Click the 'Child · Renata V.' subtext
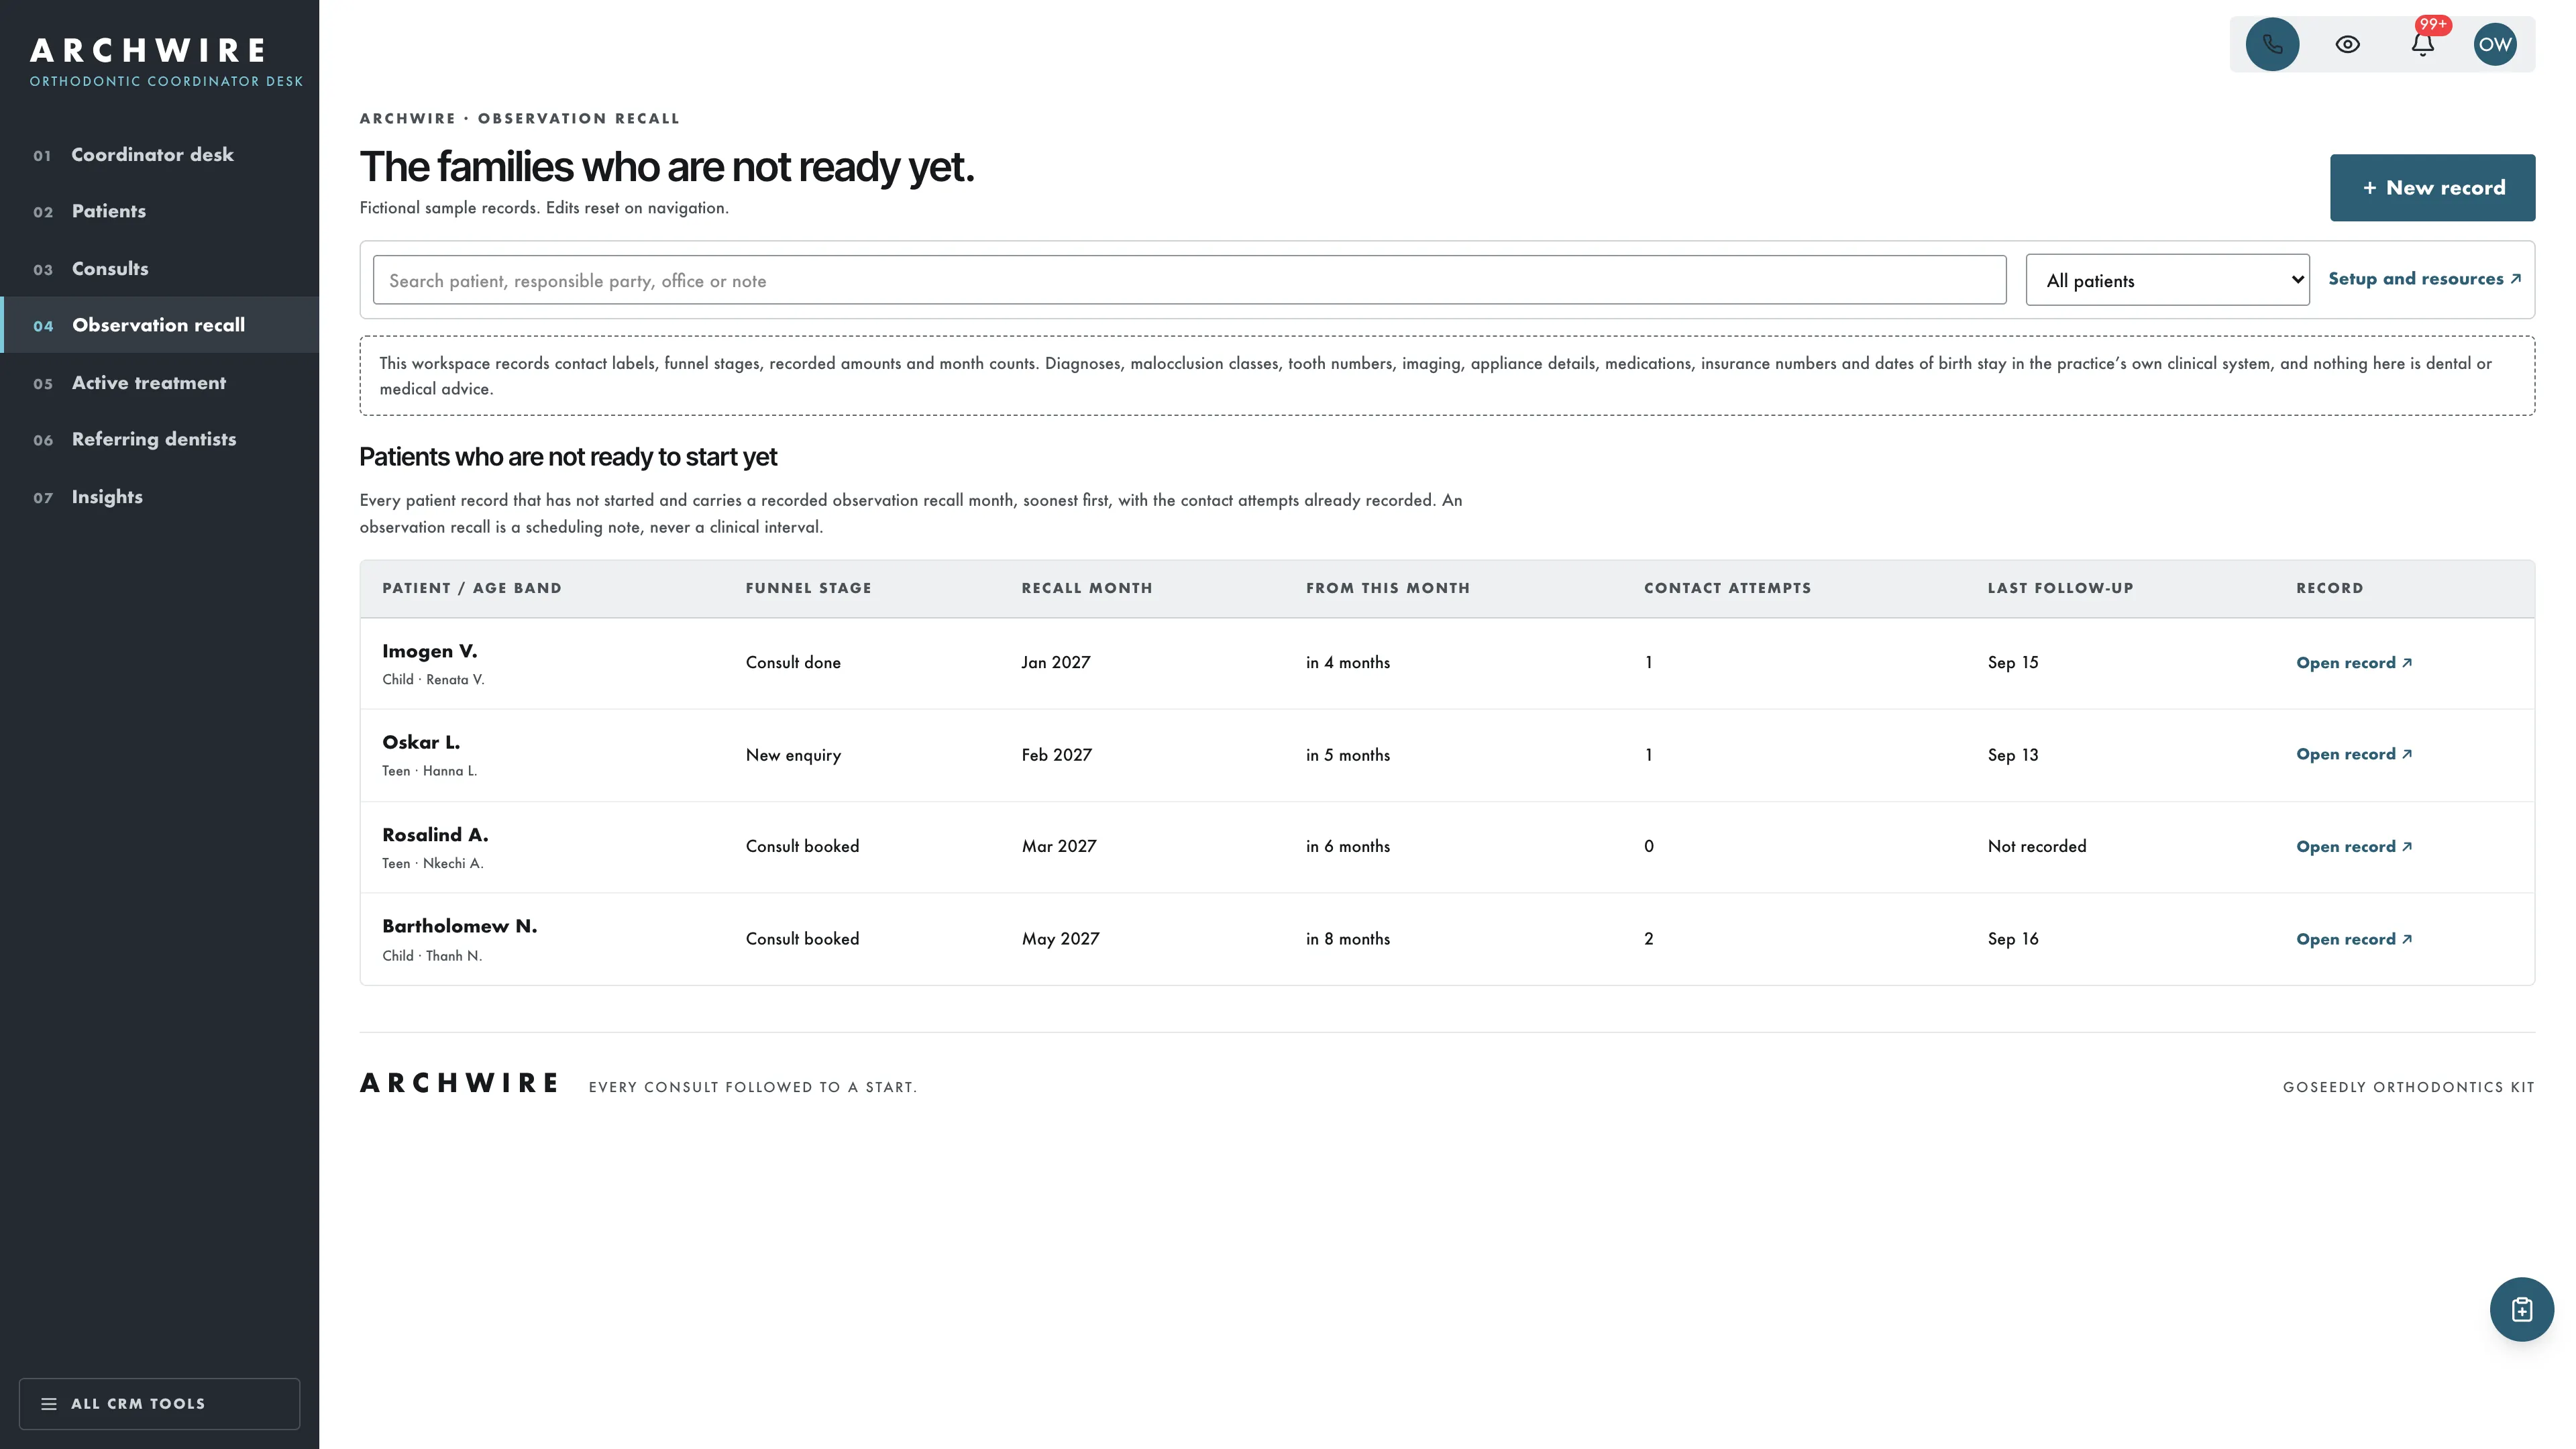The image size is (2576, 1449). (432, 679)
